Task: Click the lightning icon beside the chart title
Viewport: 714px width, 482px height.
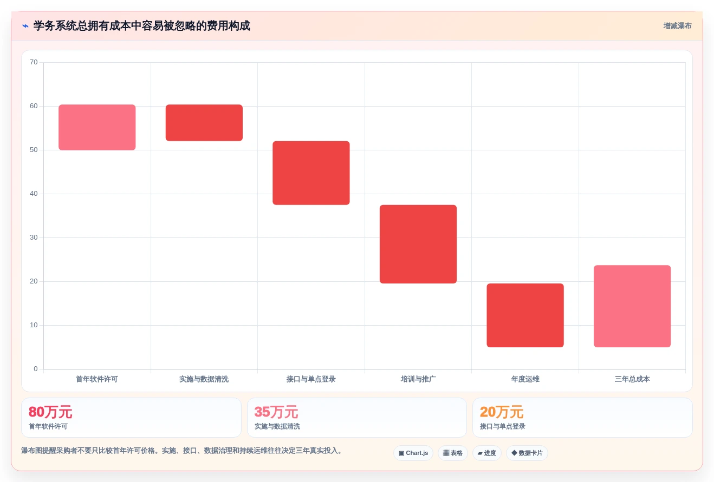Action: pos(25,26)
